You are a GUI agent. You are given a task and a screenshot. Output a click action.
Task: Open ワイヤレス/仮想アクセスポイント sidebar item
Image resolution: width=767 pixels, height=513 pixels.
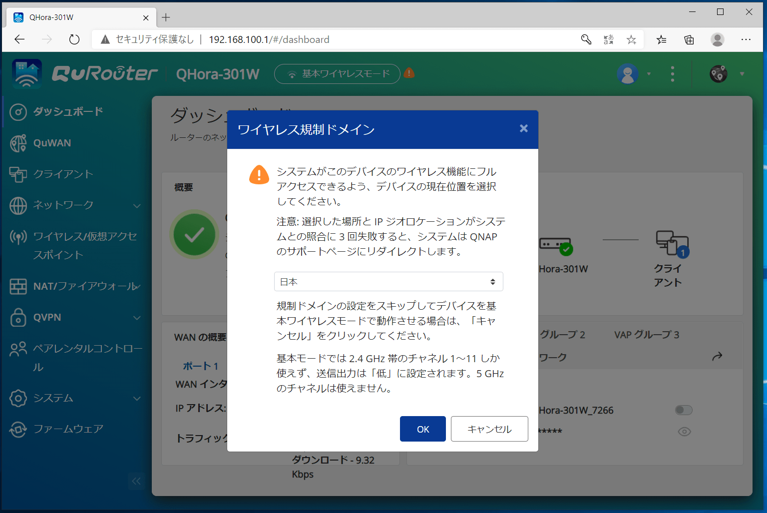(x=85, y=245)
